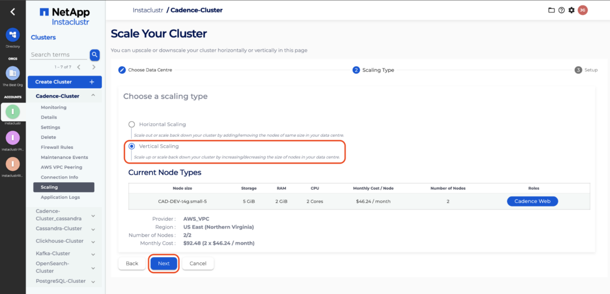Click the search magnifier button

point(94,55)
